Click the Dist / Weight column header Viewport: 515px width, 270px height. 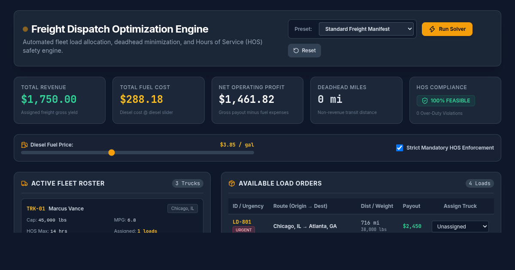tap(377, 206)
